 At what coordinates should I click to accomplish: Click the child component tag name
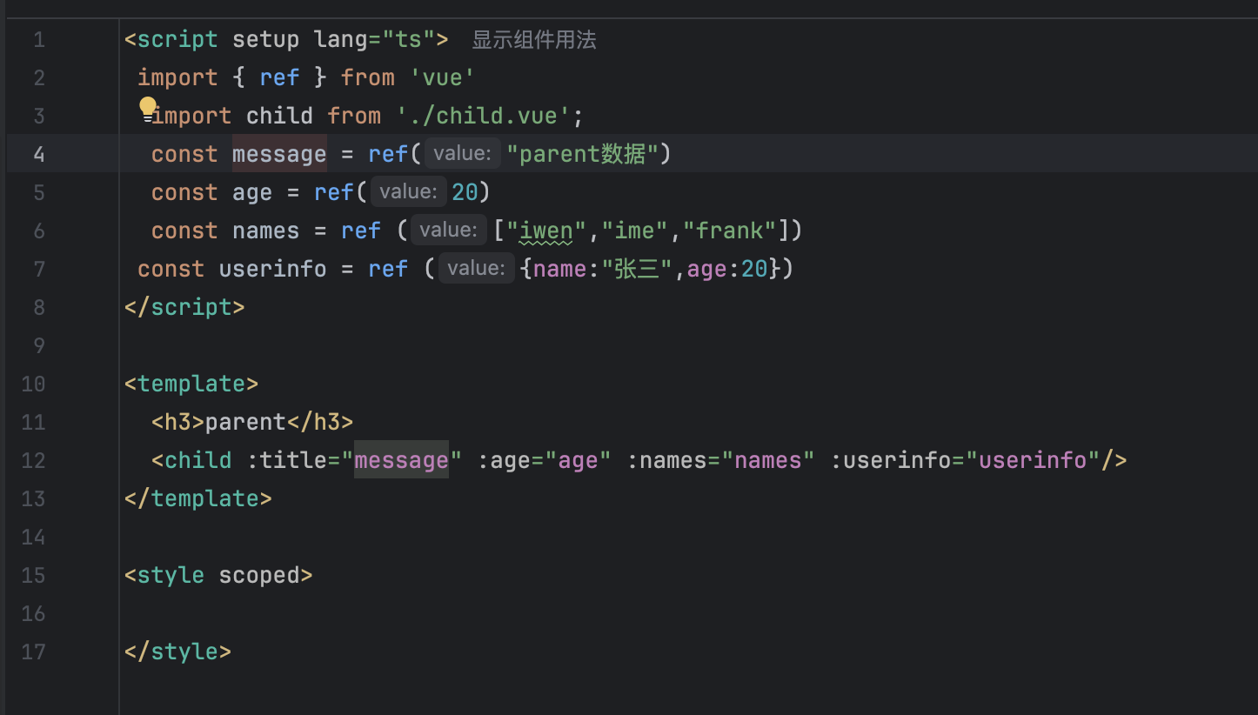coord(198,460)
